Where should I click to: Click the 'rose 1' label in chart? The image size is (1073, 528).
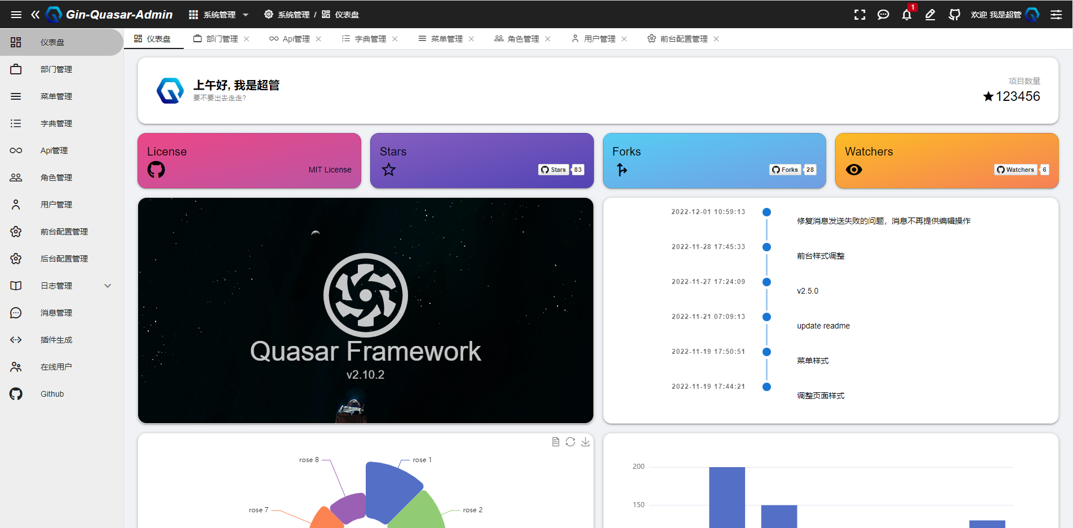click(x=422, y=460)
